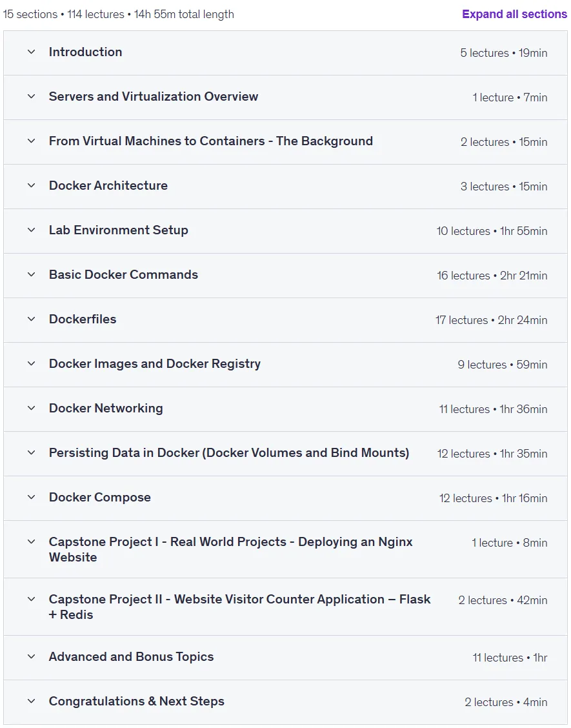
Task: Expand the Dockerfiles section arrow
Action: 31,319
